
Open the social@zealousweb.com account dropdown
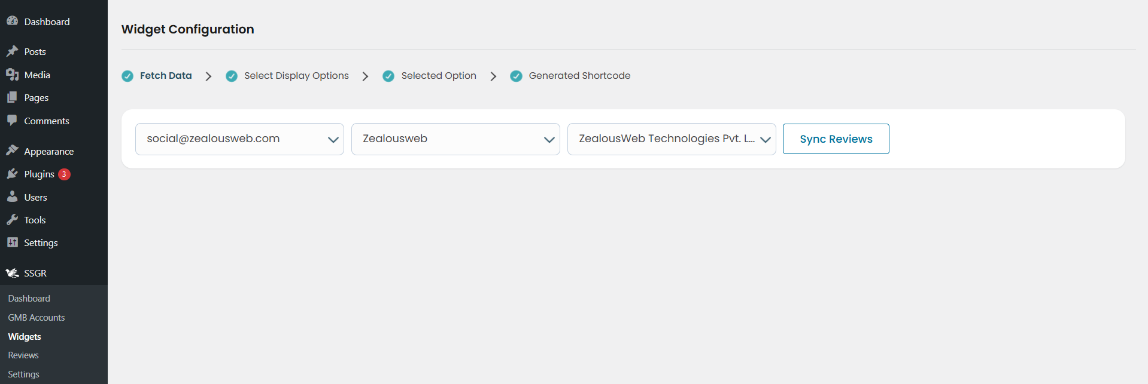pos(239,139)
